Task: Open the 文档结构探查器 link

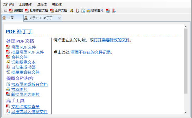Action: coord(25,107)
